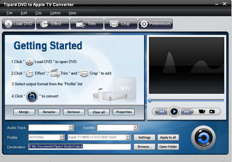Click the Remove button
Screen dimensions: 232x162
coord(74,112)
